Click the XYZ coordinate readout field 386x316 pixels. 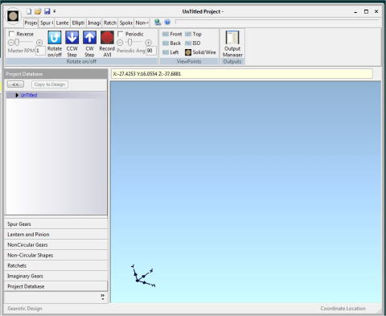(242, 74)
